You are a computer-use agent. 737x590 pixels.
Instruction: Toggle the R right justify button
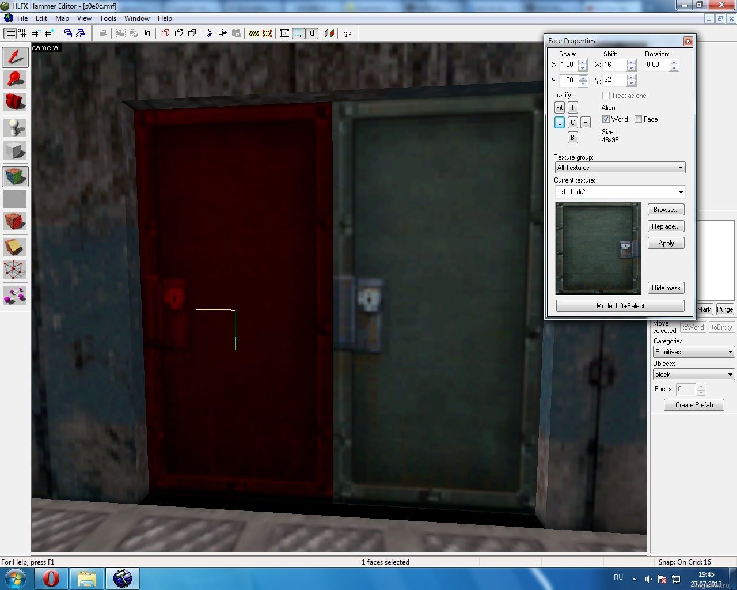coord(585,123)
